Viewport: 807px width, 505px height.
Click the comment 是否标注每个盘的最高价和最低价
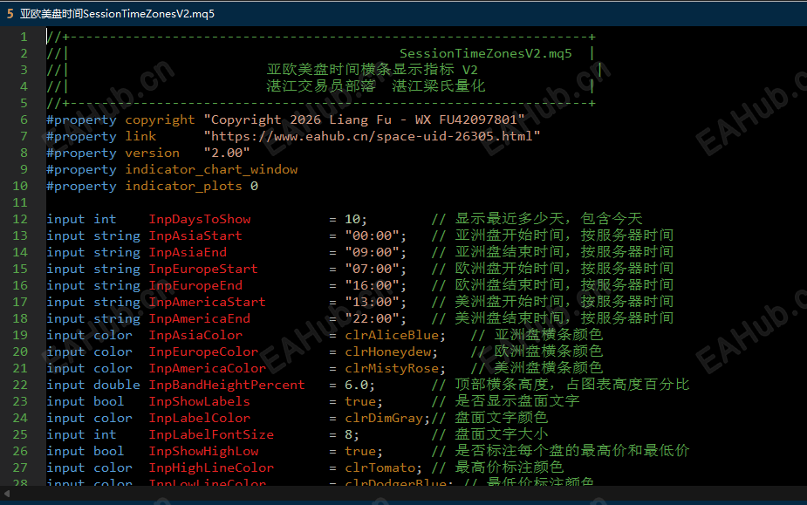pyautogui.click(x=571, y=451)
